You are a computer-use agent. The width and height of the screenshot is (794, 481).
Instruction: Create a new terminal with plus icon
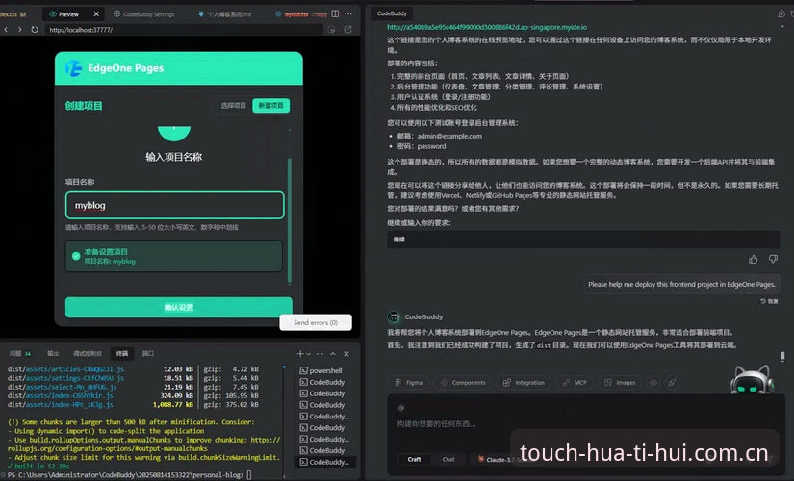coord(299,354)
